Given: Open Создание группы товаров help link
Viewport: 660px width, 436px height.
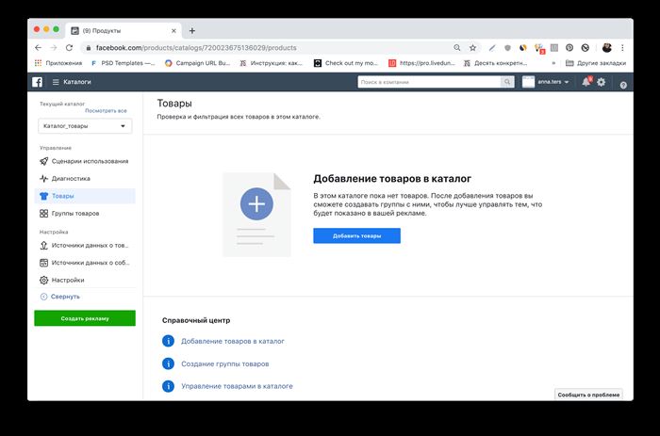Looking at the screenshot, I should [x=224, y=363].
